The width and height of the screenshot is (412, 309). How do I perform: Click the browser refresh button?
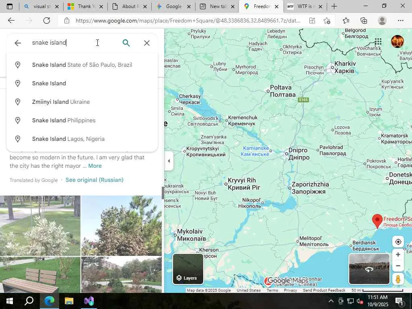[x=47, y=21]
